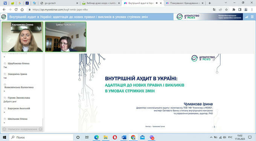
Task: Click the slide title Внутрішній аудит в Україні
Action: point(141,79)
